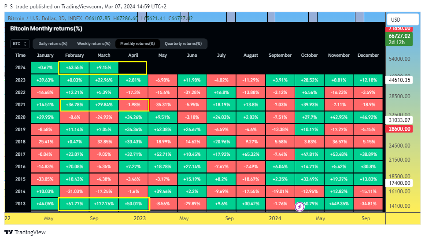Viewport: 425px width, 240px height.
Task: Click the February column header
Action: pos(74,55)
